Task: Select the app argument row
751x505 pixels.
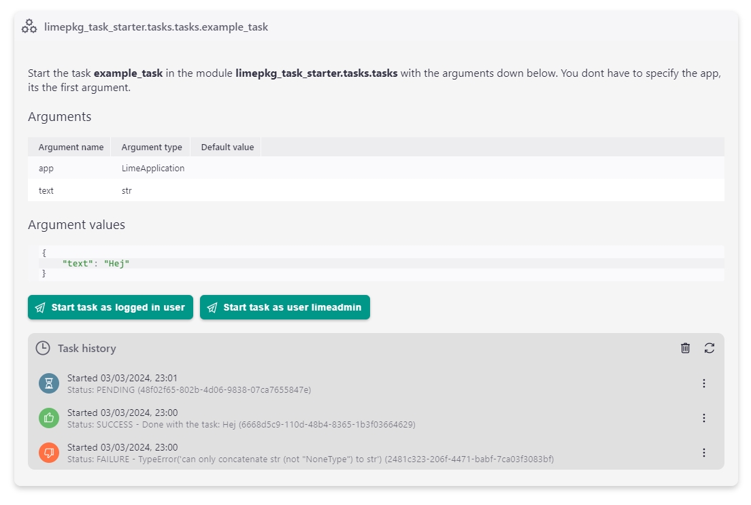Action: 375,168
